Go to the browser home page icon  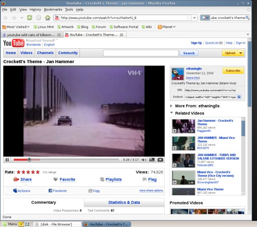(48, 18)
